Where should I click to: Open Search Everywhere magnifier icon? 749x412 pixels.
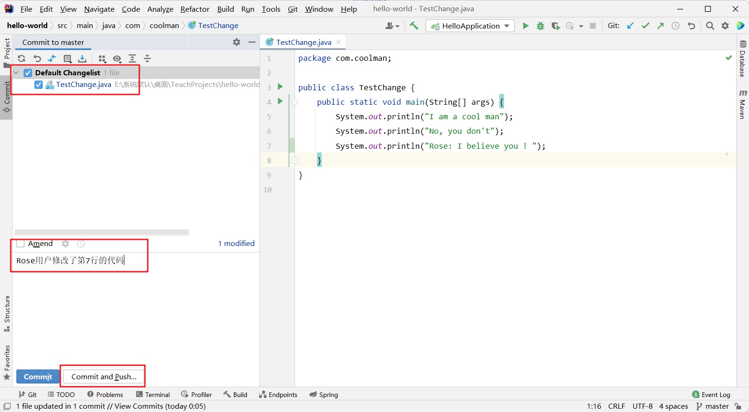point(710,26)
